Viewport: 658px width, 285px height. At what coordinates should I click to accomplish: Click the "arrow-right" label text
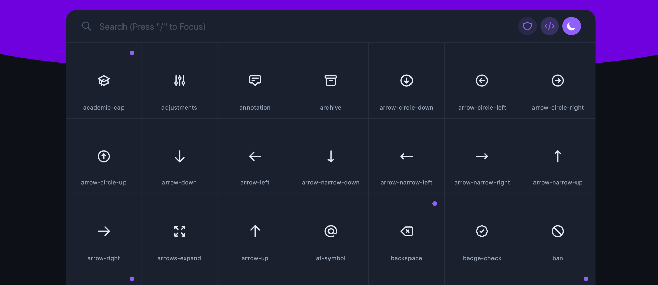point(104,258)
